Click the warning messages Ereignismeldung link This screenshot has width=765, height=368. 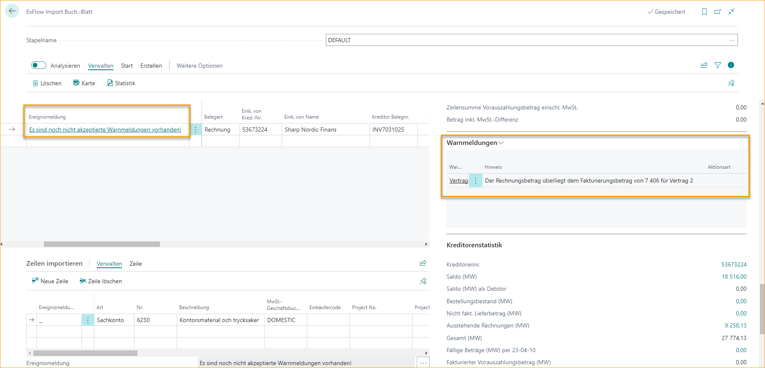pos(105,129)
